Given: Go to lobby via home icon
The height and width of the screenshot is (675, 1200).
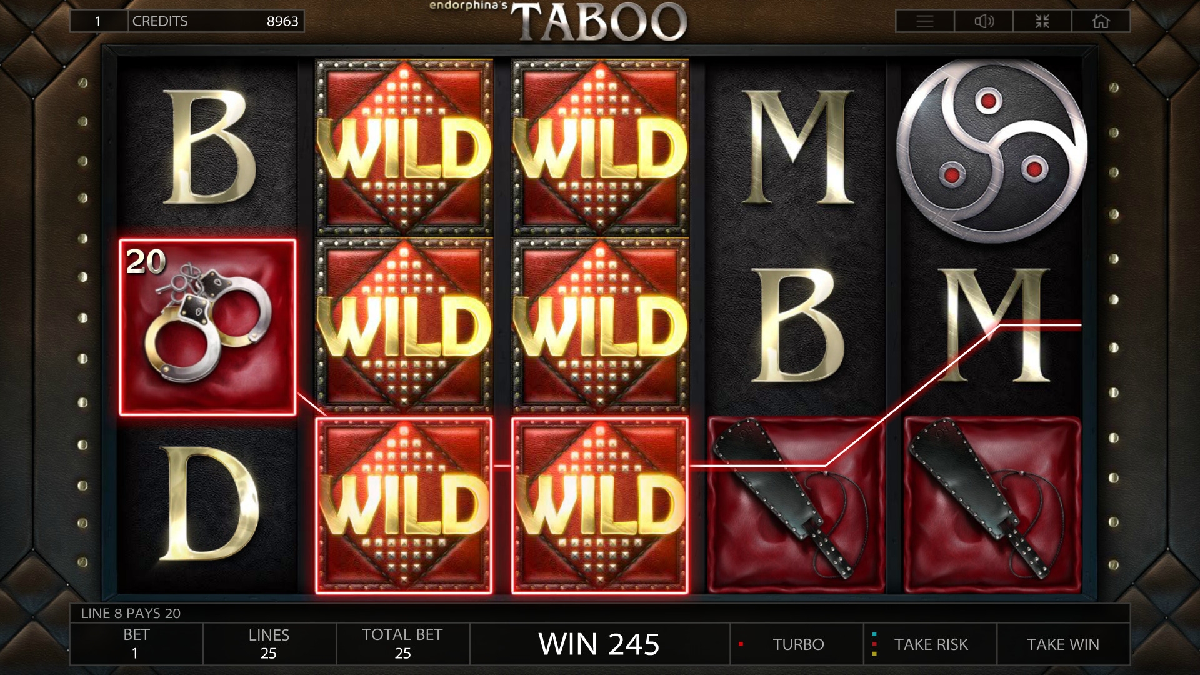Looking at the screenshot, I should coord(1101,21).
